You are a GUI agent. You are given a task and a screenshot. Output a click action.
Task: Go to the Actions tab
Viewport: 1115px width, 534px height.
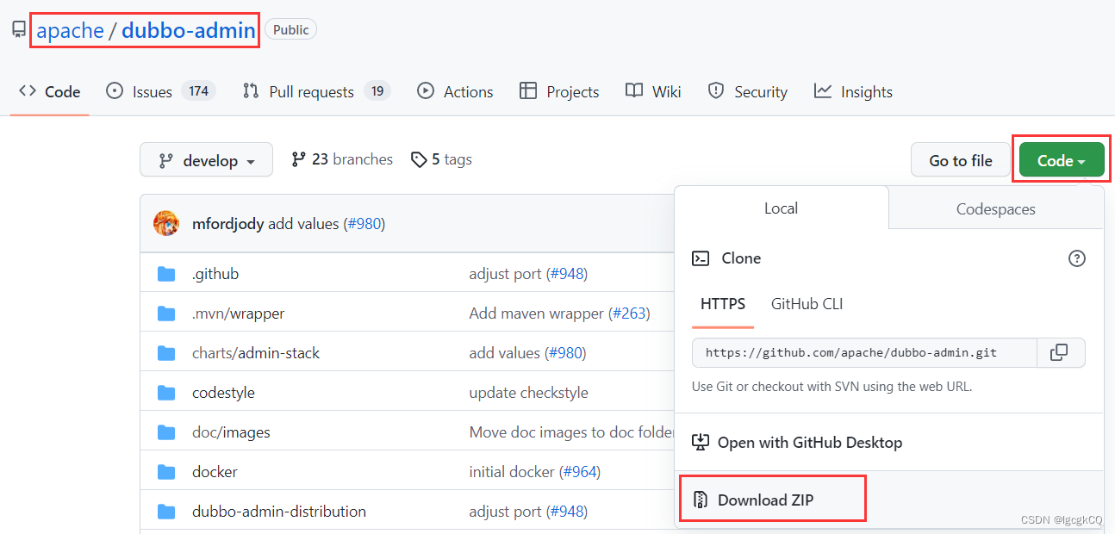tap(455, 91)
